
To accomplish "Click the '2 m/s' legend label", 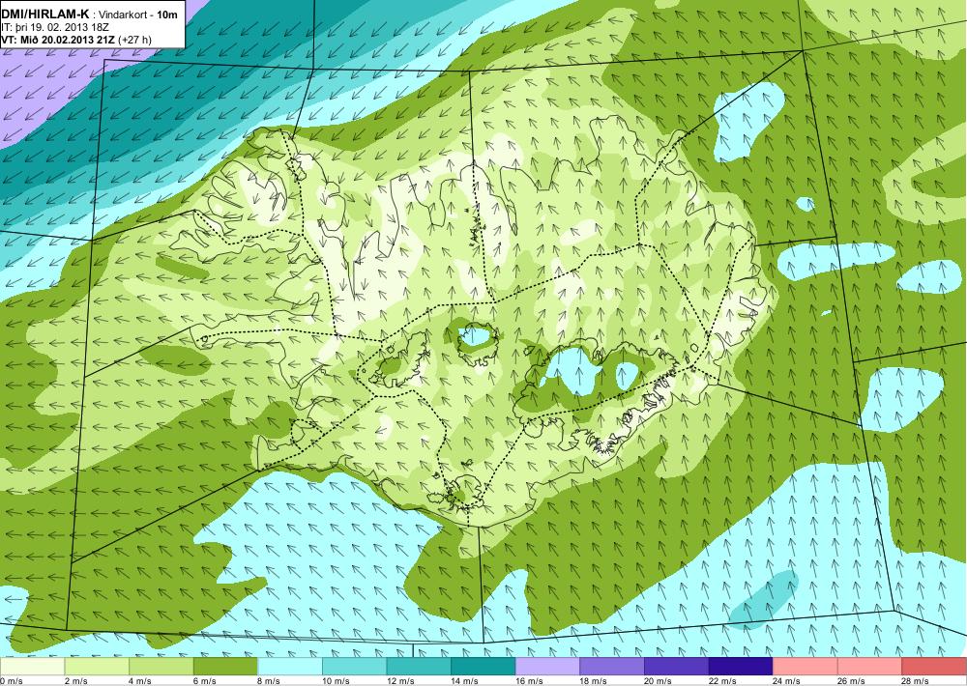I will pos(76,681).
